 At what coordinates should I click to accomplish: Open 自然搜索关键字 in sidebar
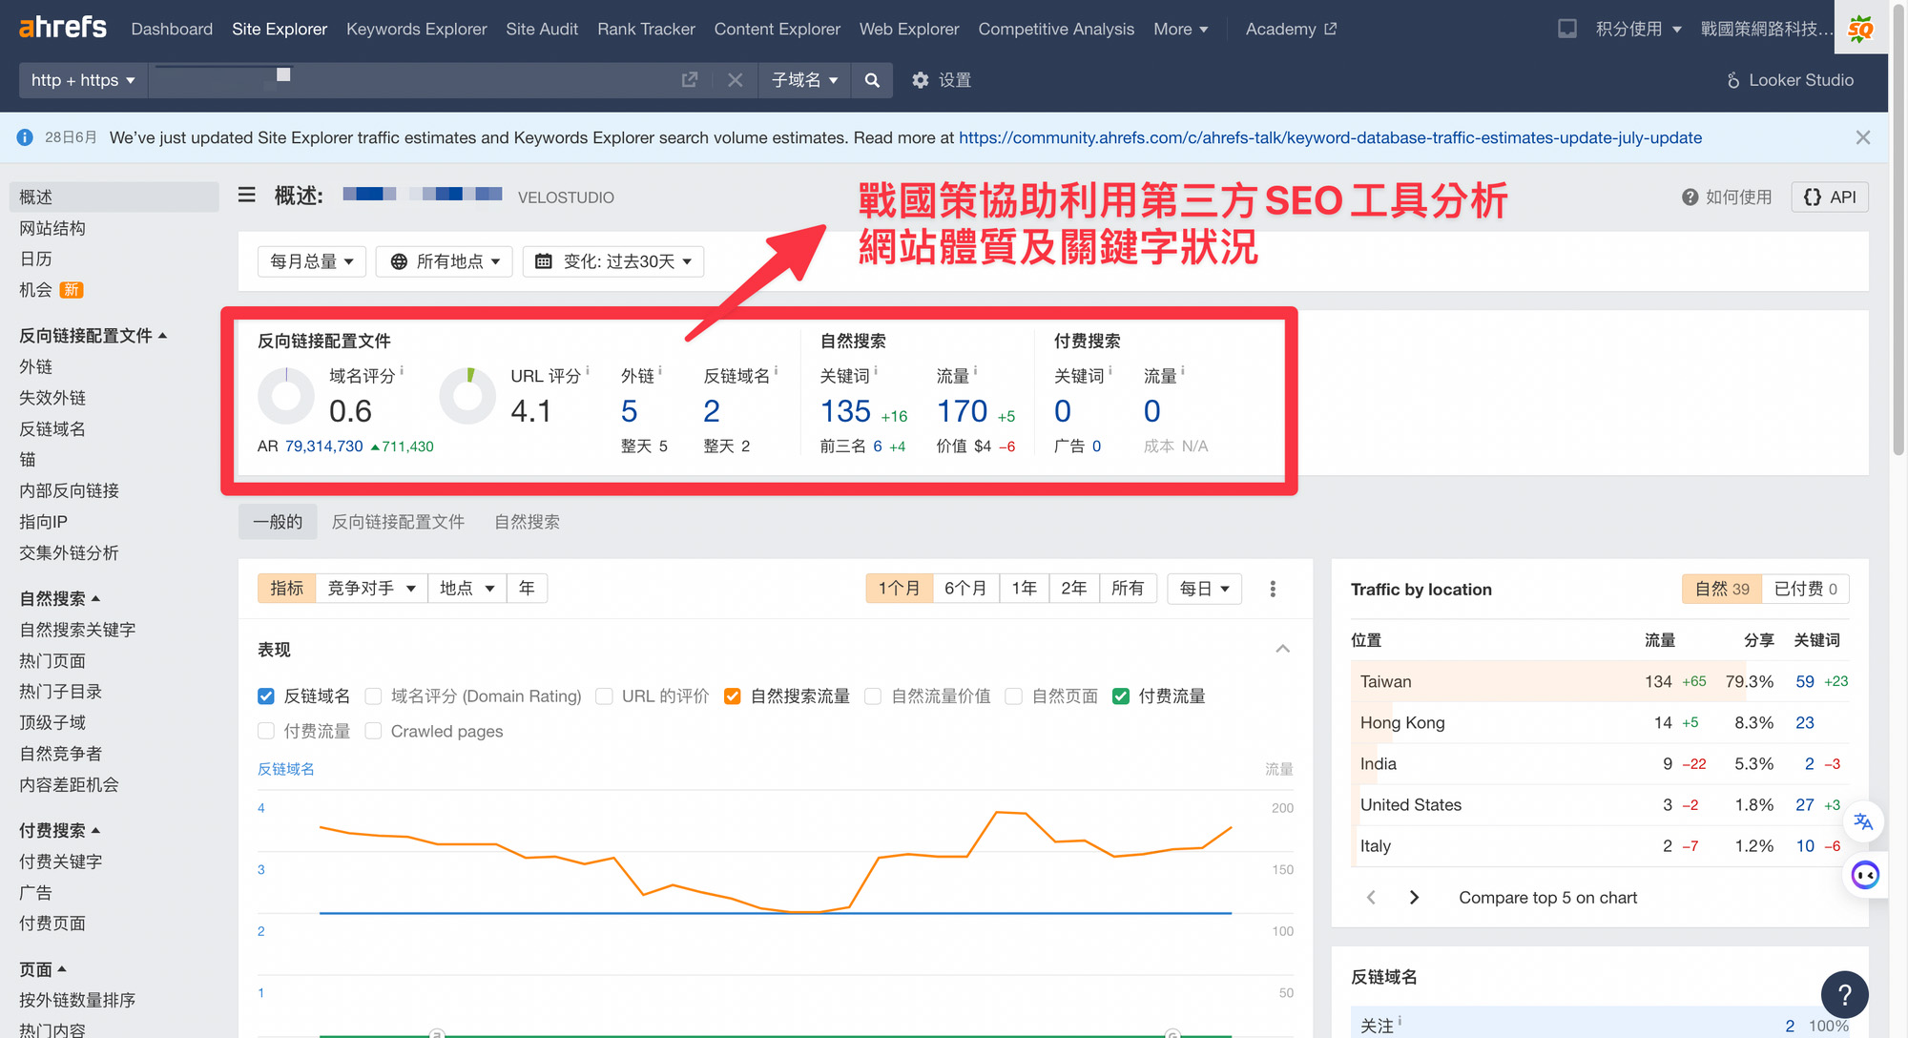coord(77,630)
